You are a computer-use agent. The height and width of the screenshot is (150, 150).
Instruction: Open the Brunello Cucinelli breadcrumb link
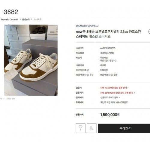pyautogui.click(x=10, y=19)
